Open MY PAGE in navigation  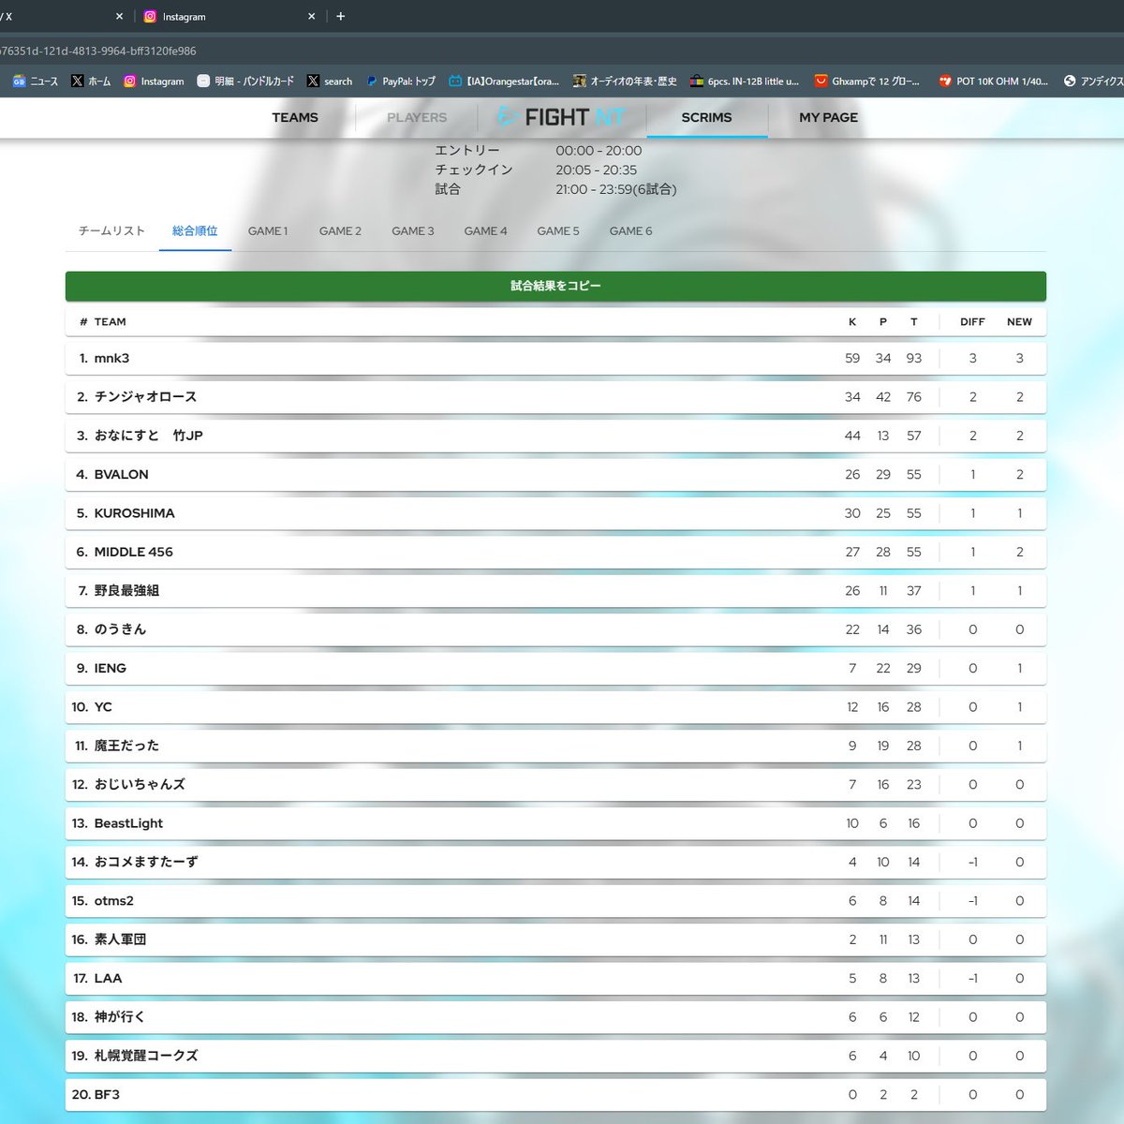click(x=828, y=117)
